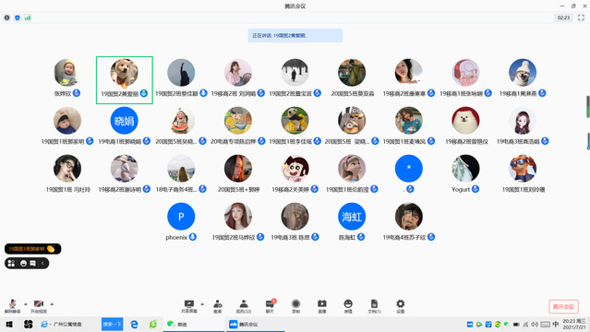Select the snowy tree avatar

pos(295,73)
